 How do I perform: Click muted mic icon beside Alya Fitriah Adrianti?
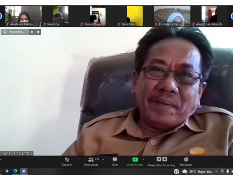[x=193, y=24]
